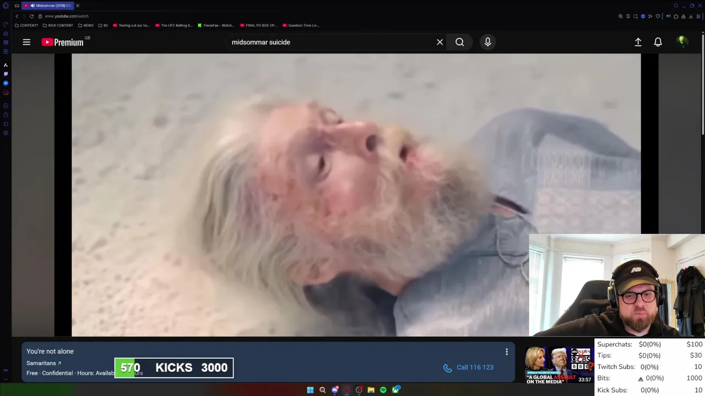This screenshot has height=396, width=705.
Task: Toggle the blue ad-blocker shield
Action: tap(643, 16)
